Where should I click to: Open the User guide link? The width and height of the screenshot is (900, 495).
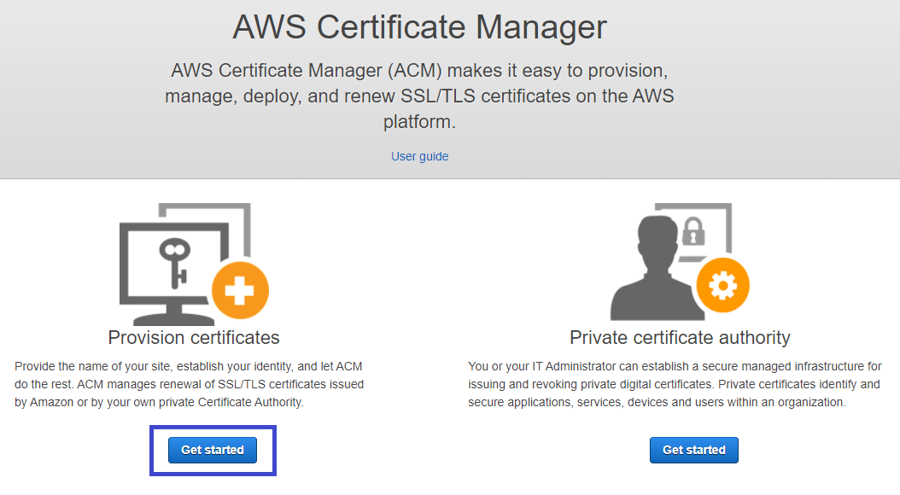pos(419,156)
